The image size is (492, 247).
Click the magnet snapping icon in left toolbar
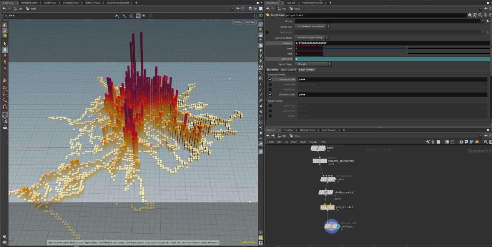[x=5, y=107]
